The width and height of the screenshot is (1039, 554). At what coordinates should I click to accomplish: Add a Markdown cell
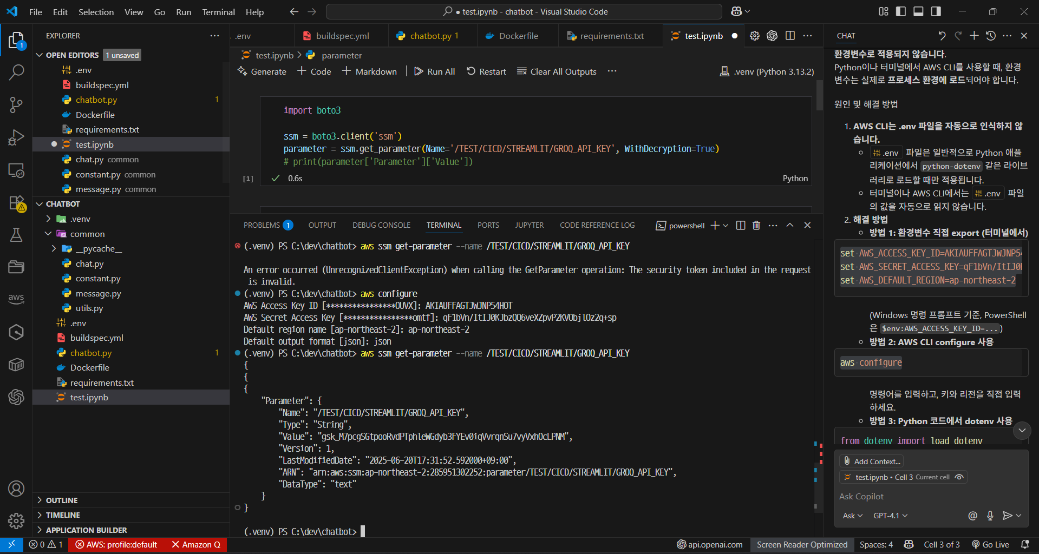369,71
